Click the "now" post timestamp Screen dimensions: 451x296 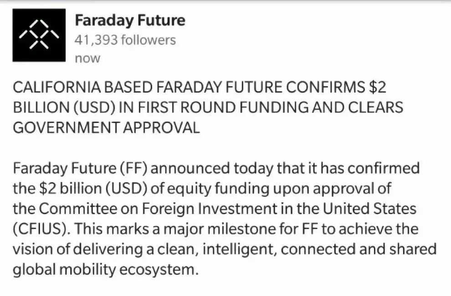[87, 58]
